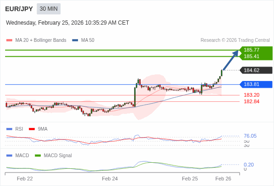Image resolution: width=274 pixels, height=186 pixels.
Task: Click the MACD Signal green swatch
Action: coord(38,156)
